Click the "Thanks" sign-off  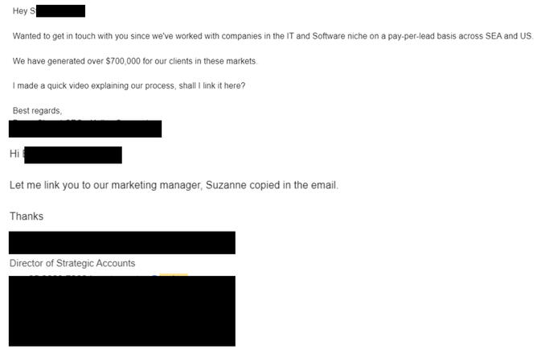[x=27, y=216]
